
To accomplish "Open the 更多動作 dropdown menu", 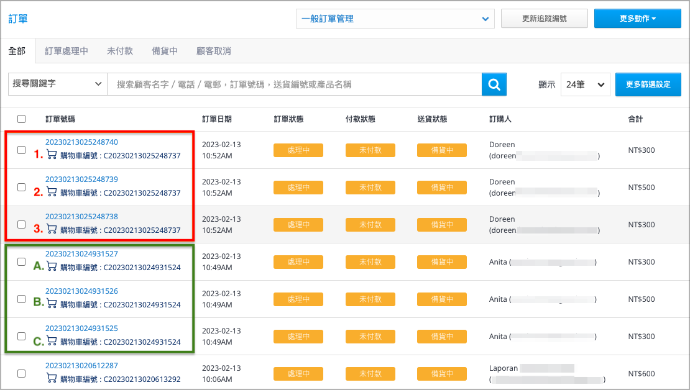I will [638, 19].
